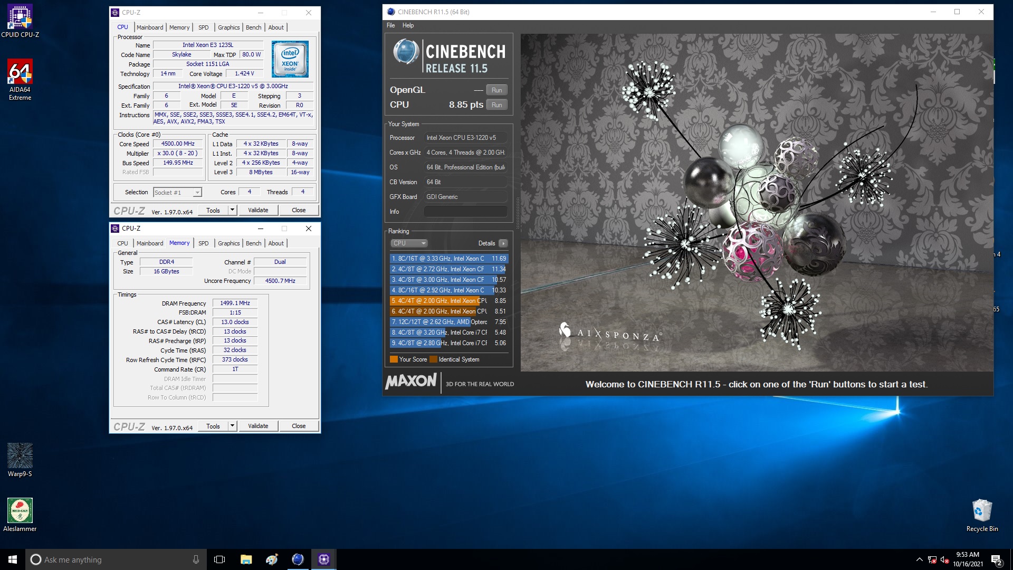Image resolution: width=1013 pixels, height=570 pixels.
Task: Click the DRAM Frequency value 1499.1 MHz
Action: 235,303
